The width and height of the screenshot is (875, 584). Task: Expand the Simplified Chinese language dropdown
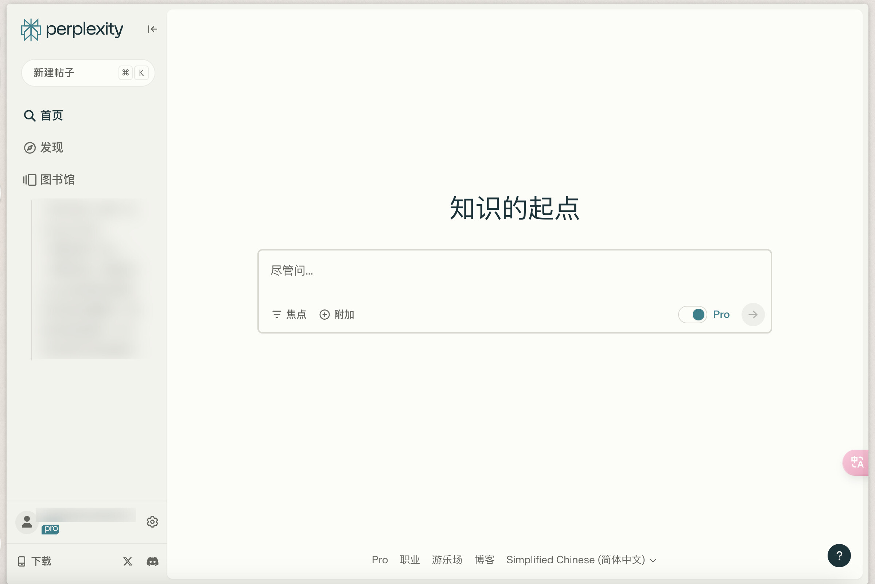tap(581, 559)
